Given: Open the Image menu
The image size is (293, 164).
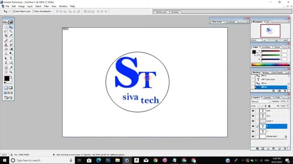Looking at the screenshot, I should point(22,6).
